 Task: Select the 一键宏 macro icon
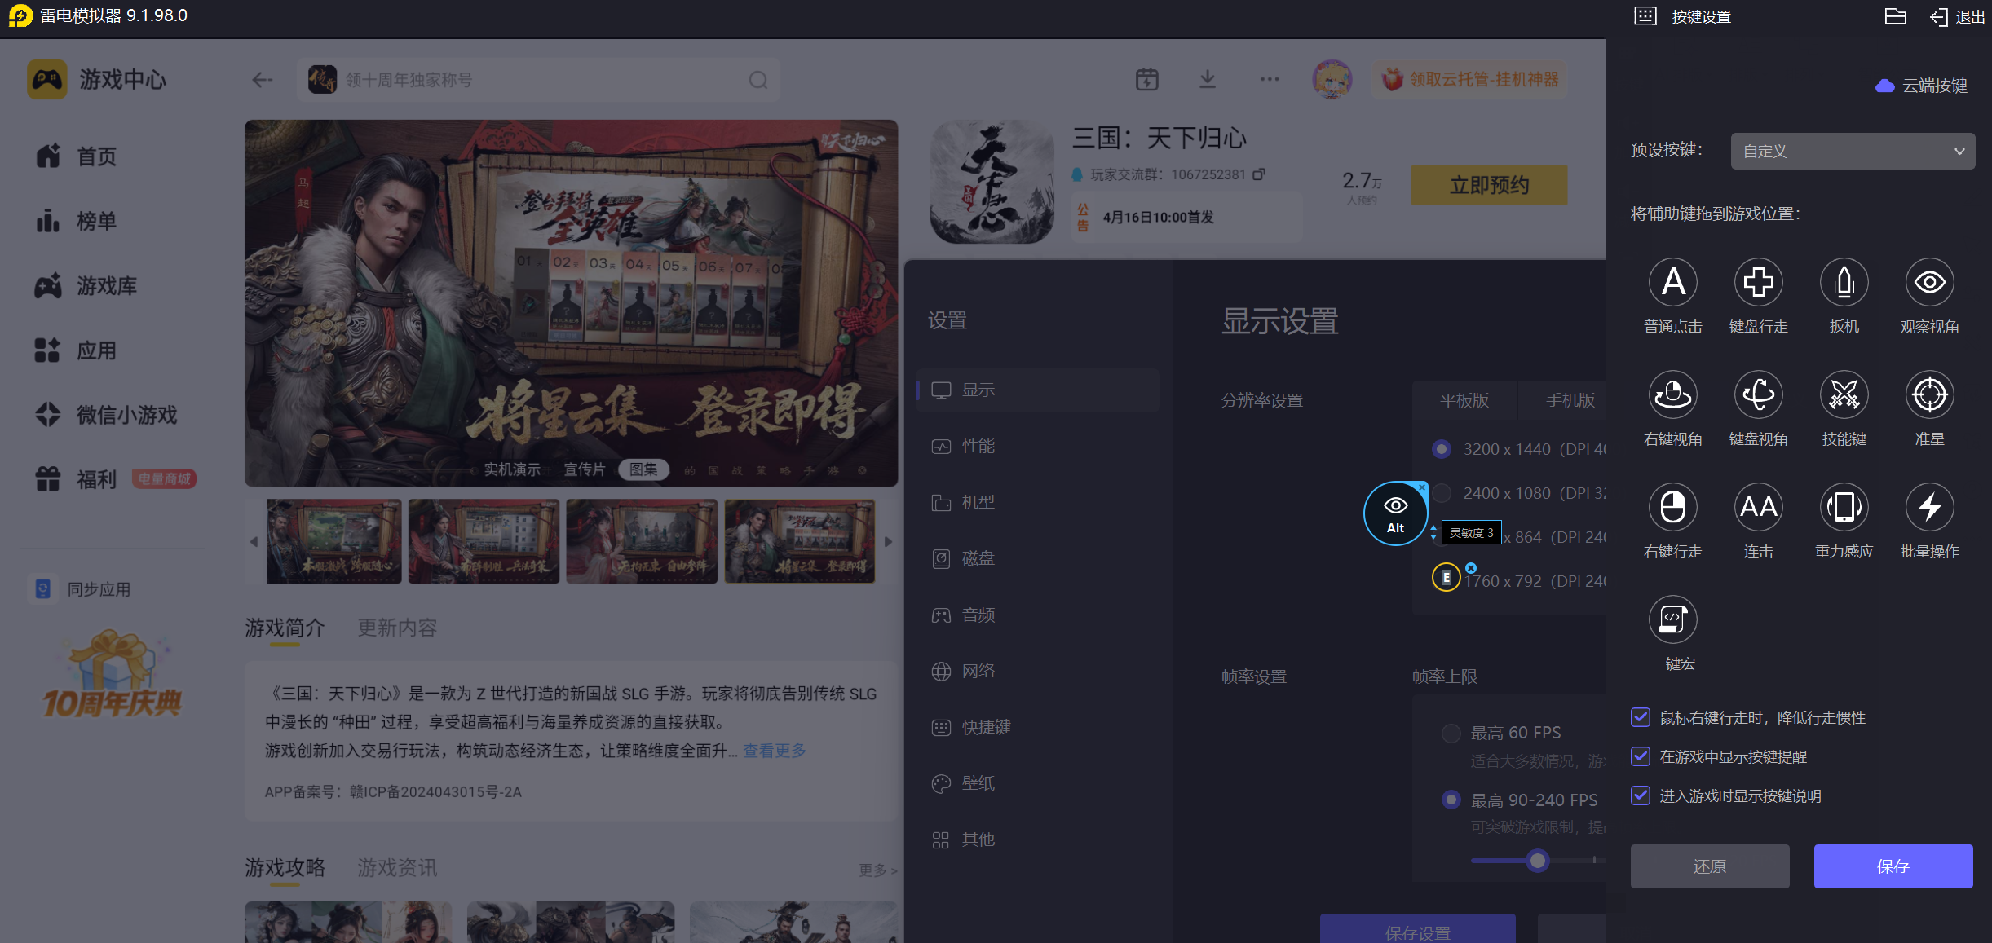[1672, 620]
